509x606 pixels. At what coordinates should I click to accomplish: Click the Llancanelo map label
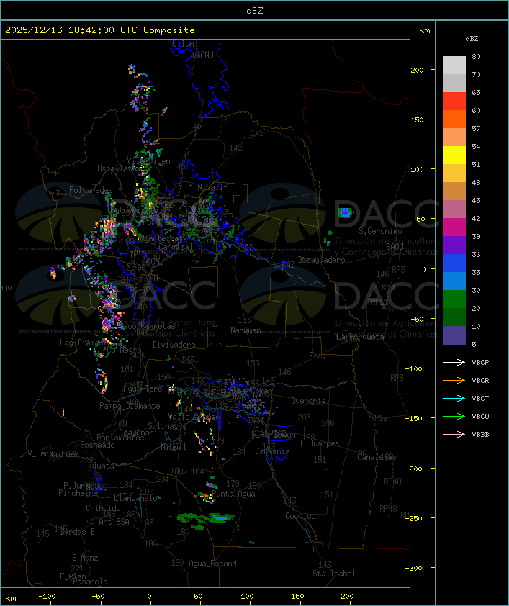point(135,498)
